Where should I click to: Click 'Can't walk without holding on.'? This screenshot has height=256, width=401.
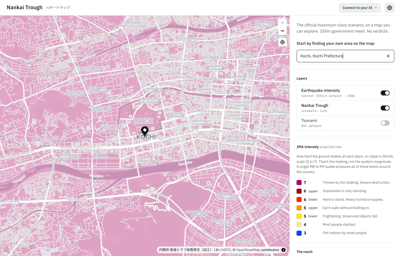(x=346, y=208)
